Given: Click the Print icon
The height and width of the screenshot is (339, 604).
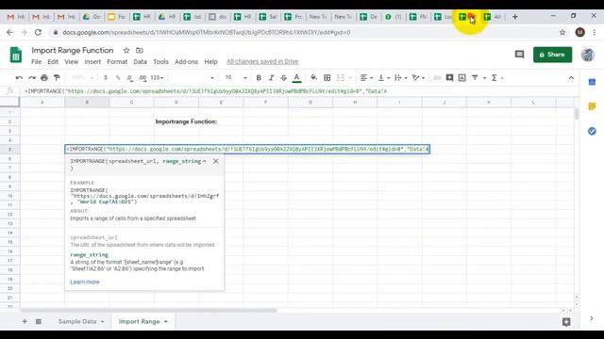Looking at the screenshot, I should (44, 77).
